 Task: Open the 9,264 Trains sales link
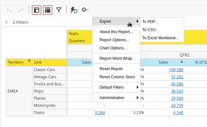click(x=100, y=113)
